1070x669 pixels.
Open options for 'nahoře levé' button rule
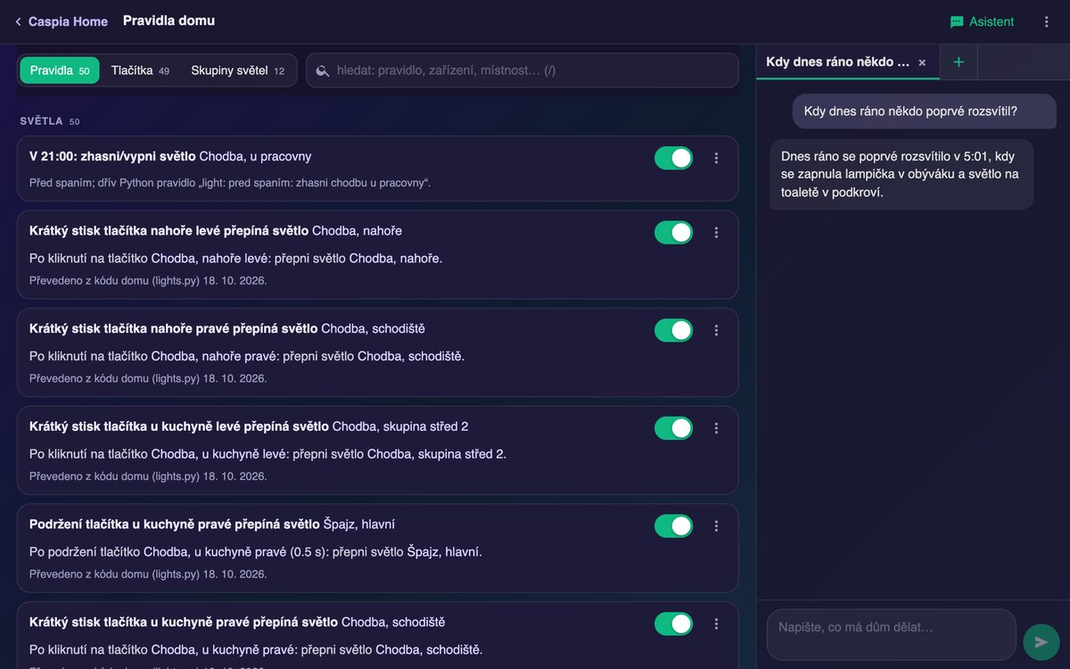[716, 233]
